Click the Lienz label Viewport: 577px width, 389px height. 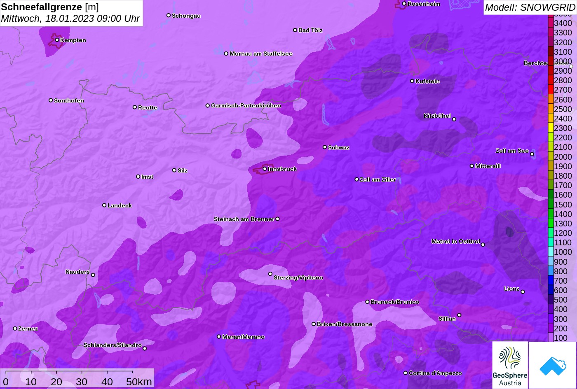[511, 289]
